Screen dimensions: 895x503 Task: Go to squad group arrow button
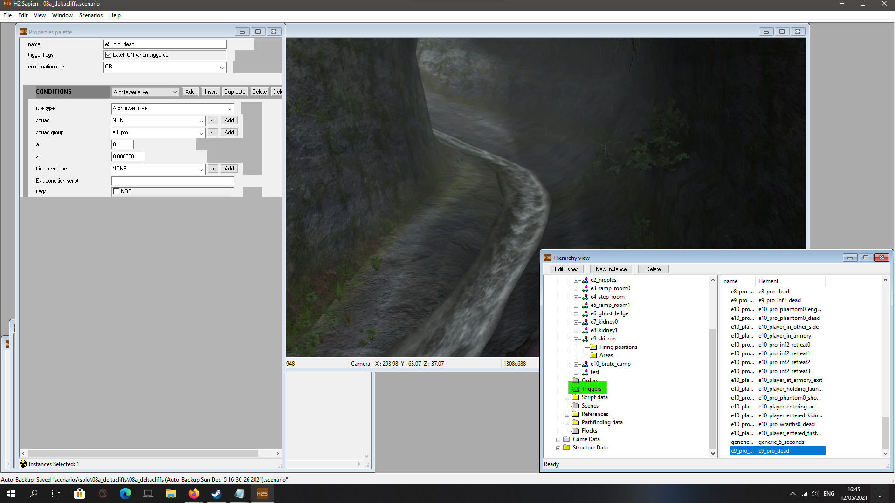213,132
